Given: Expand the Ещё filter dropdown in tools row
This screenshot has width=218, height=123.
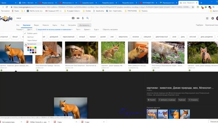Looking at the screenshot, I should 96,30.
